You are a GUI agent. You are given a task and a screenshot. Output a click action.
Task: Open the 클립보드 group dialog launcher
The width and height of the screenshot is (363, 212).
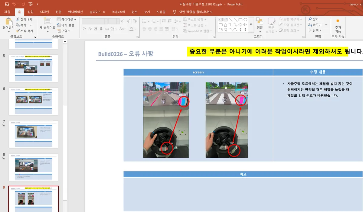35,37
